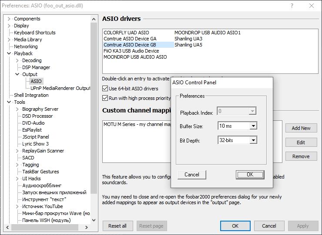Click the help question mark in title bar

pos(291,6)
